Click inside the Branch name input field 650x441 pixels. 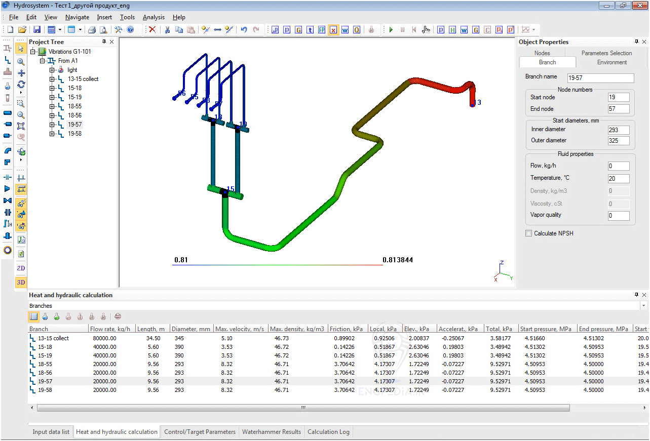click(x=600, y=78)
